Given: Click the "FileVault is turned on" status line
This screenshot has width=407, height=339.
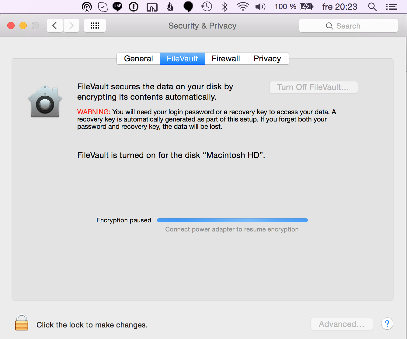Looking at the screenshot, I should click(x=171, y=155).
